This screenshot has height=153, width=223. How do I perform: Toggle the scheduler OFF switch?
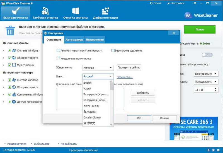[x=207, y=55]
